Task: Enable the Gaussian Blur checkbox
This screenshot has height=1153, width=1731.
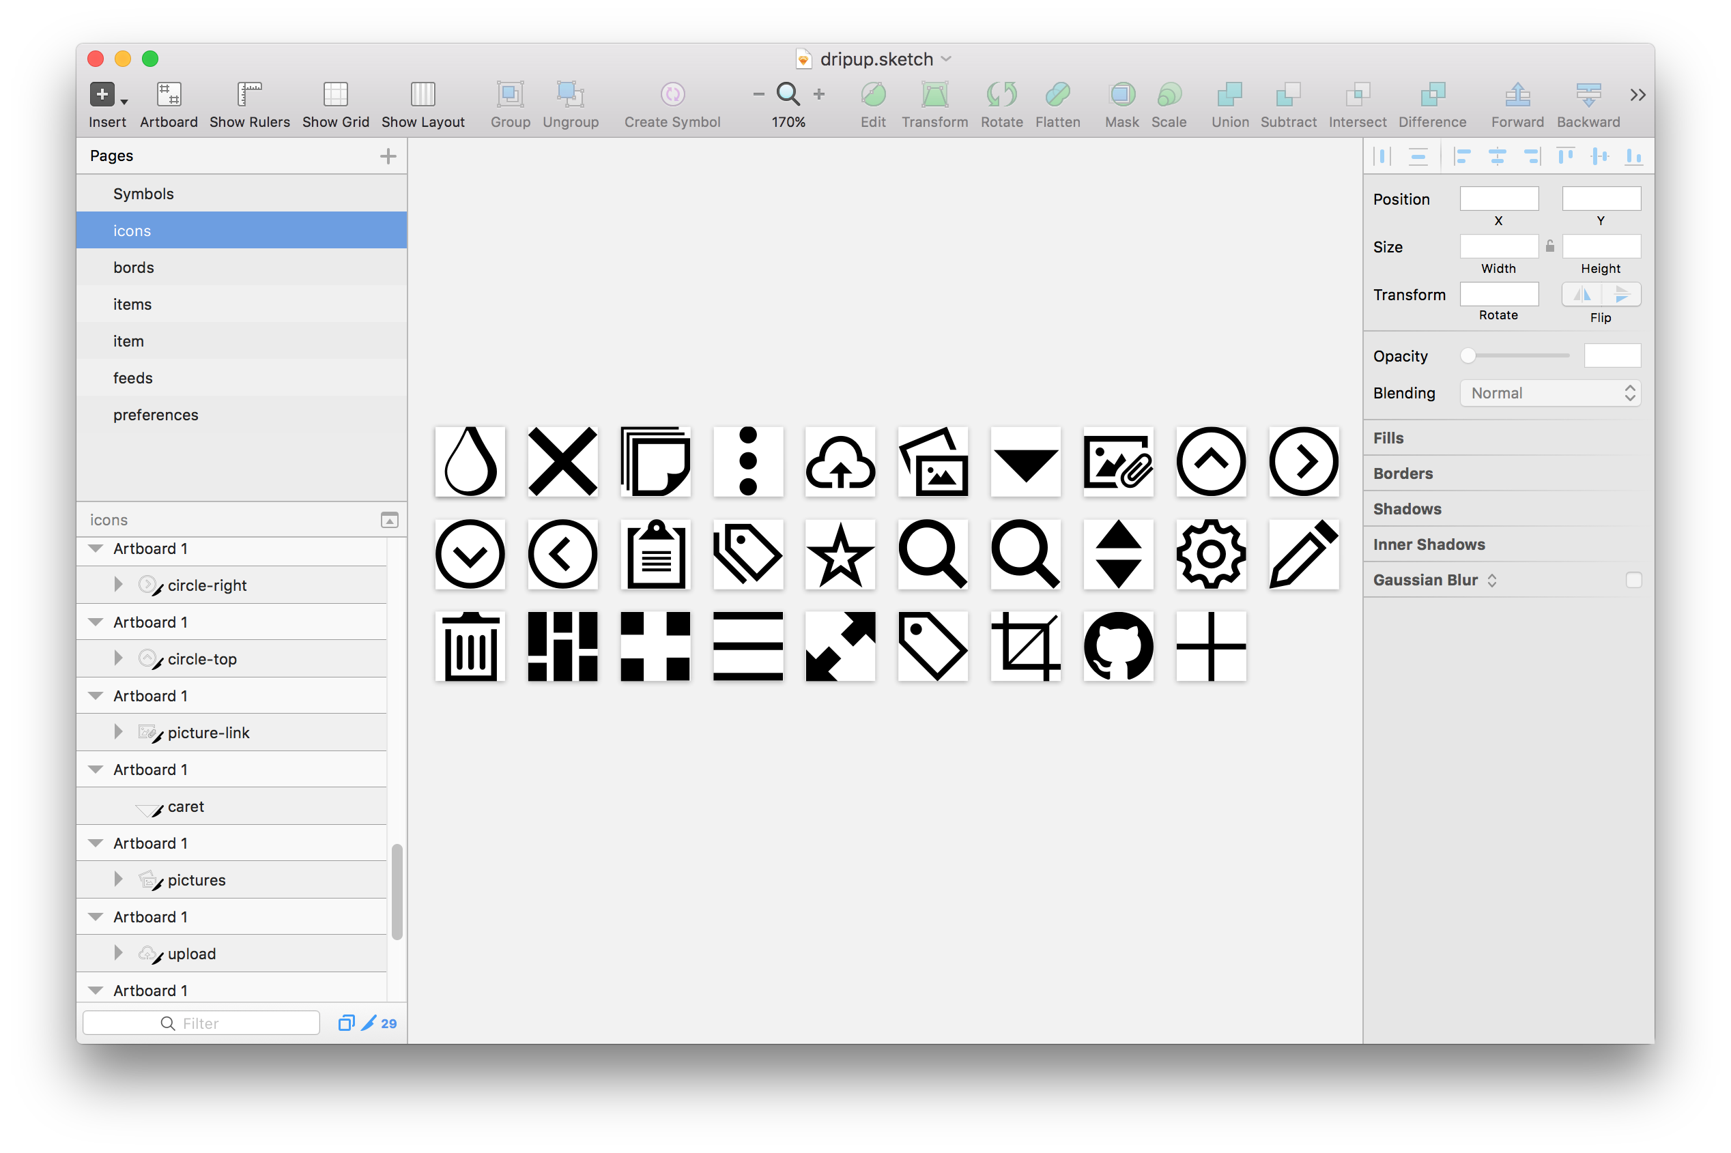Action: pos(1633,579)
